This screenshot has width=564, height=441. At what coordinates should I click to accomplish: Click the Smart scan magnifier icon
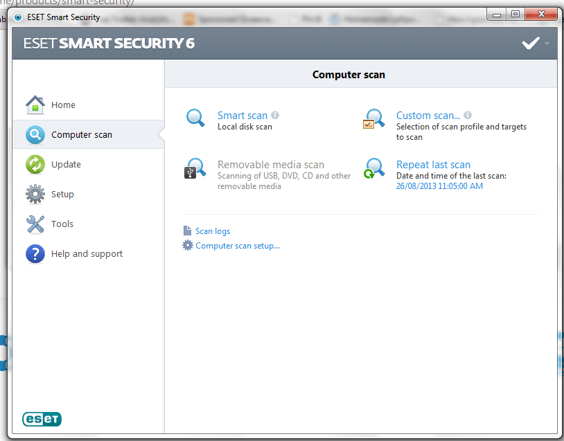pos(195,118)
